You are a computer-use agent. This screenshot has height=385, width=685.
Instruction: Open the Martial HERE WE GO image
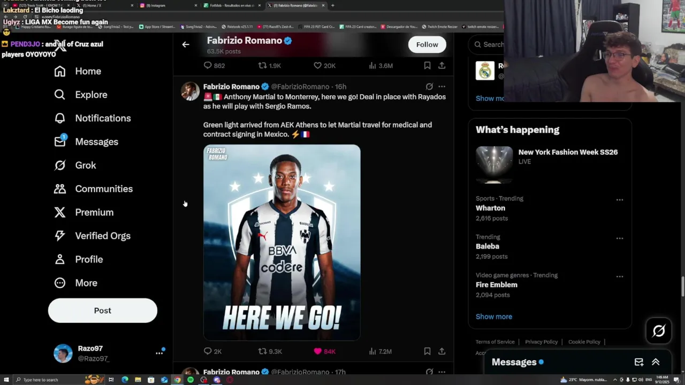282,242
